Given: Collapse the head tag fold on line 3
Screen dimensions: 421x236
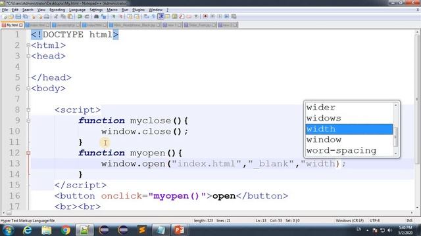Looking at the screenshot, I should [x=28, y=56].
